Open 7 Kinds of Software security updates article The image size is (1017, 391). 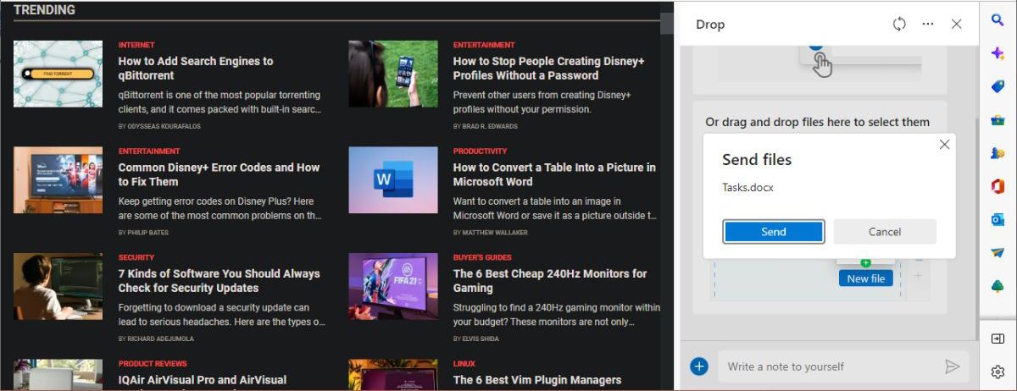tap(219, 280)
